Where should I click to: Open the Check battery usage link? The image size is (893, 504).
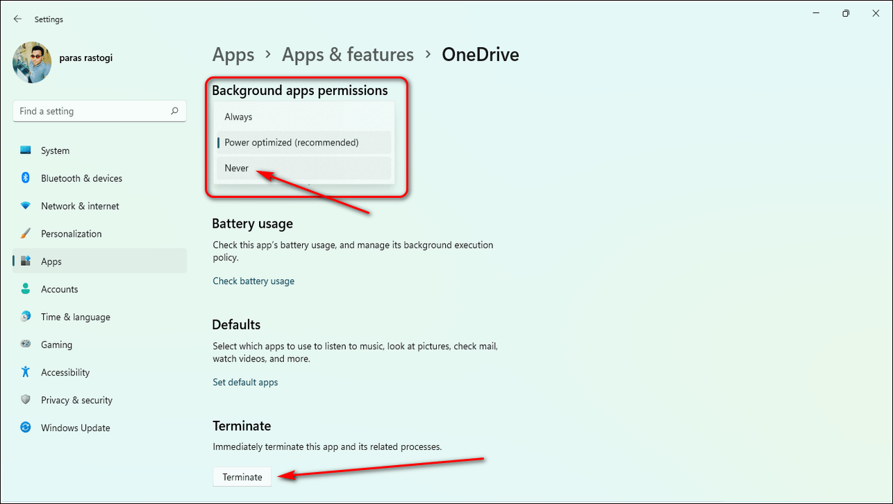[x=253, y=281]
